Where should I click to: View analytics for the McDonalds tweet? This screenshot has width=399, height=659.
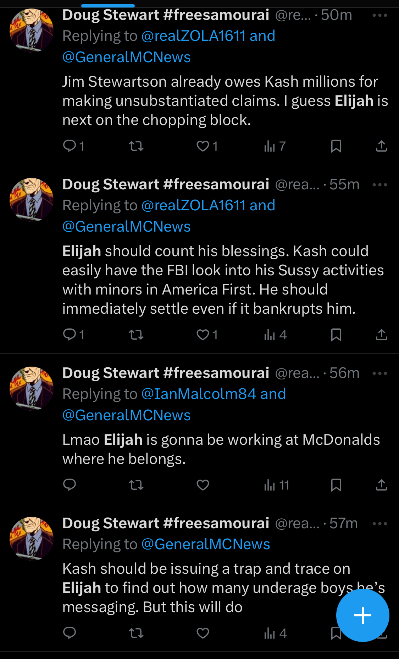[x=277, y=485]
